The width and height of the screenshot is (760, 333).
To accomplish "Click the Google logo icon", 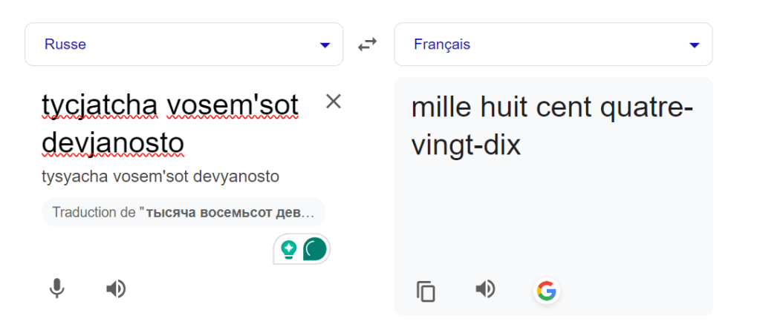I will point(546,291).
